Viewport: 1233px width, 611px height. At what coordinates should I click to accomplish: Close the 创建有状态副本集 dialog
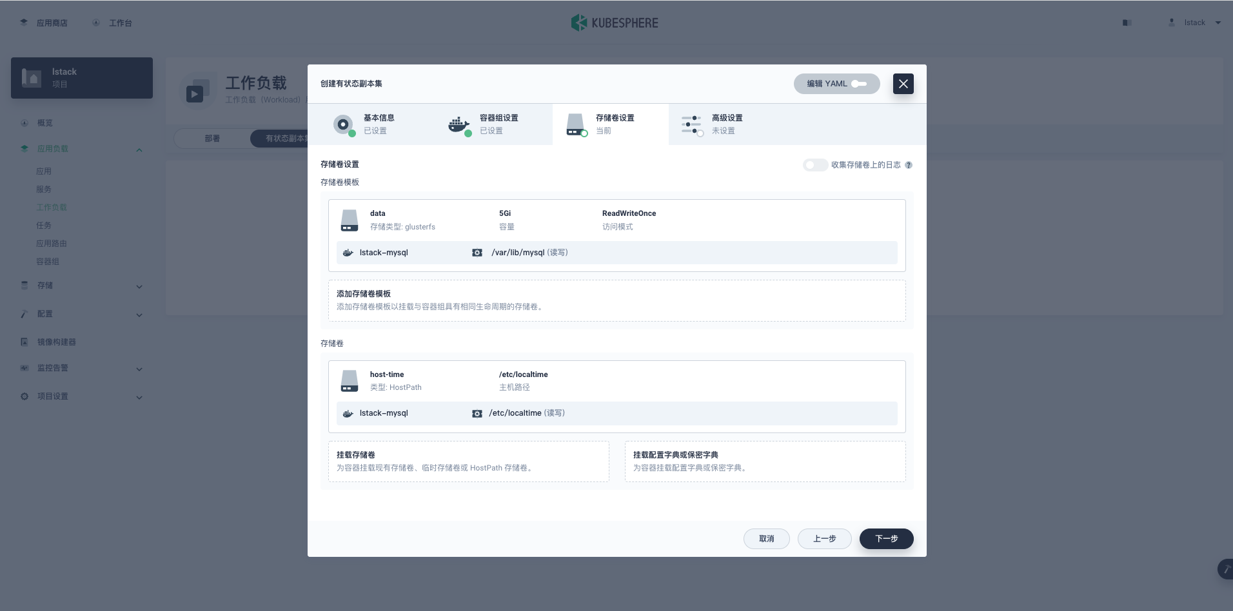point(903,84)
